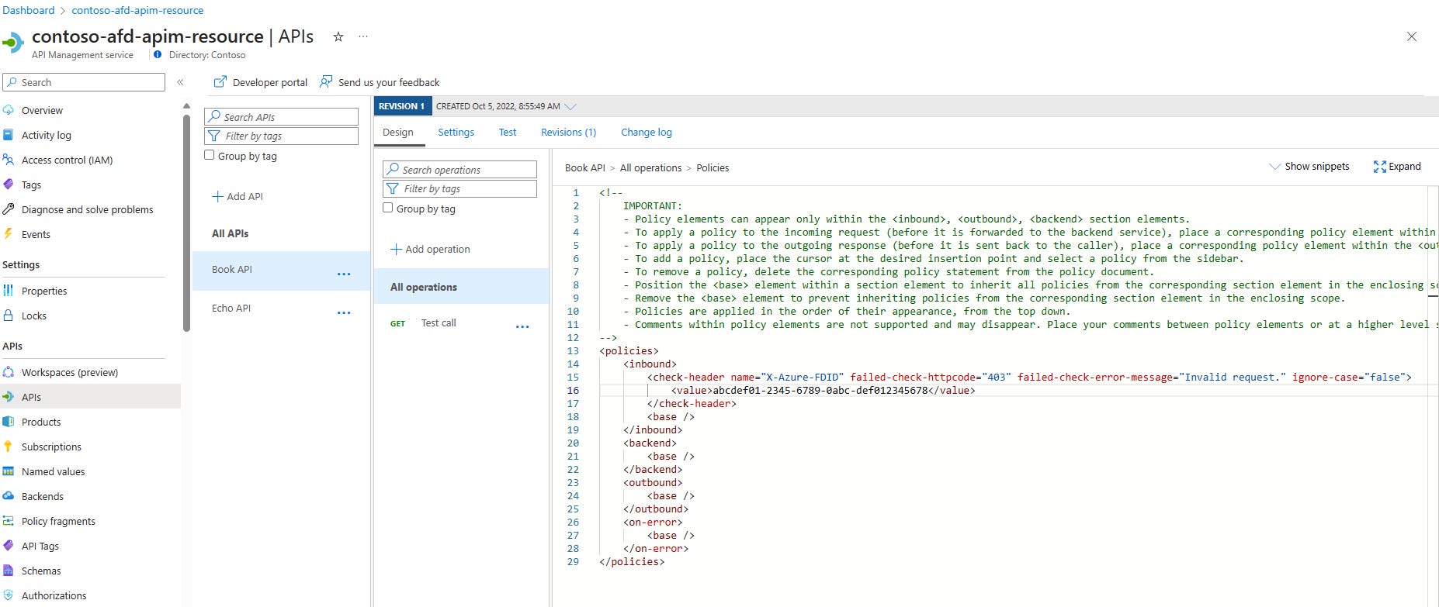1439x607 pixels.
Task: Open the Revisions (1) tab
Action: 568,133
